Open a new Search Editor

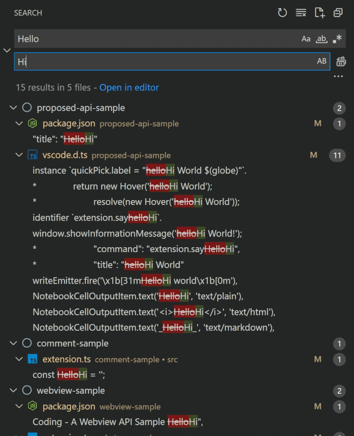(319, 13)
